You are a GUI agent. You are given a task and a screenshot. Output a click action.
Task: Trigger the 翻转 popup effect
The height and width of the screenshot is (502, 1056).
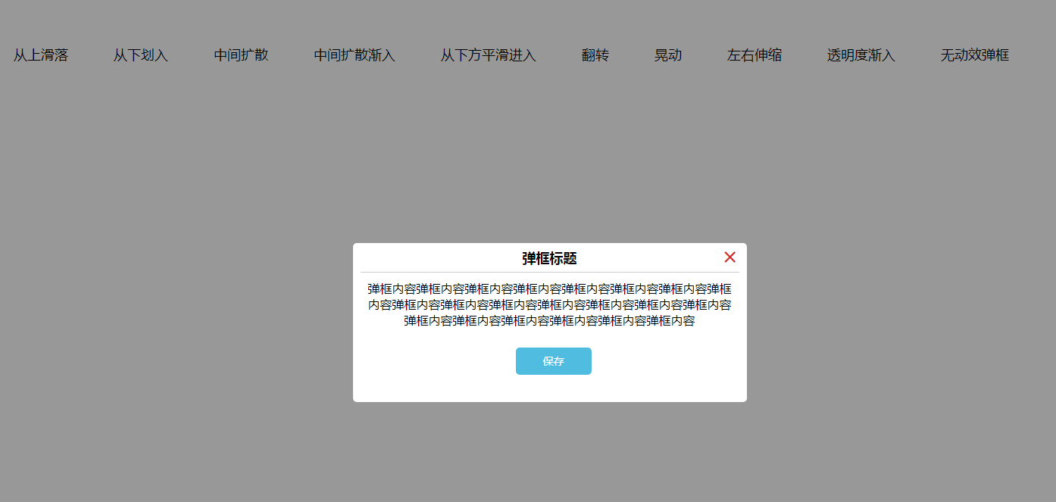[595, 55]
